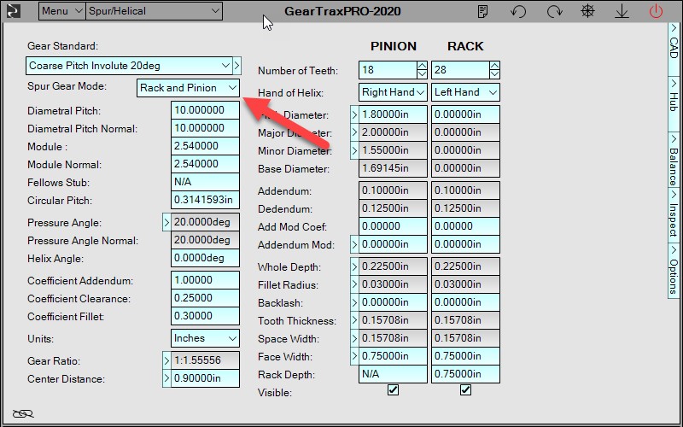Expand arrow beside Space Width field
The width and height of the screenshot is (683, 427).
354,338
